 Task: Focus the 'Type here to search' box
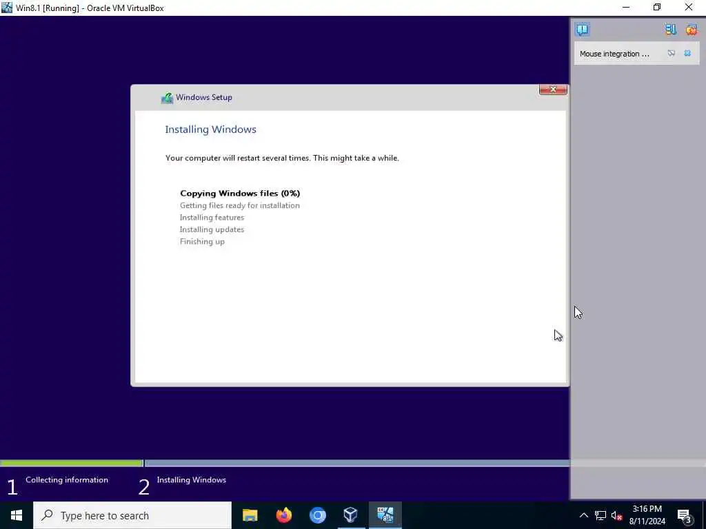[132, 515]
